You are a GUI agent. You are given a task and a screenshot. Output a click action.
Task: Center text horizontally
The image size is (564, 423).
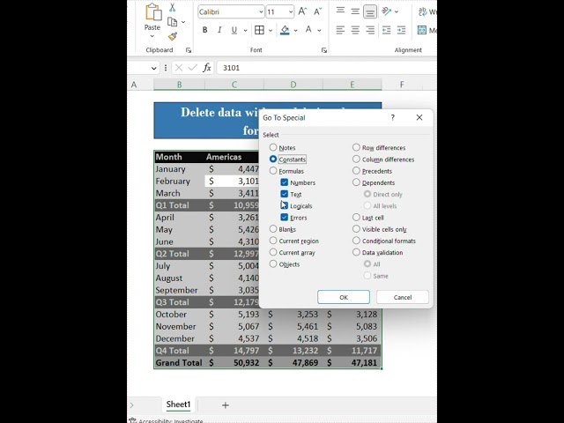pos(355,30)
